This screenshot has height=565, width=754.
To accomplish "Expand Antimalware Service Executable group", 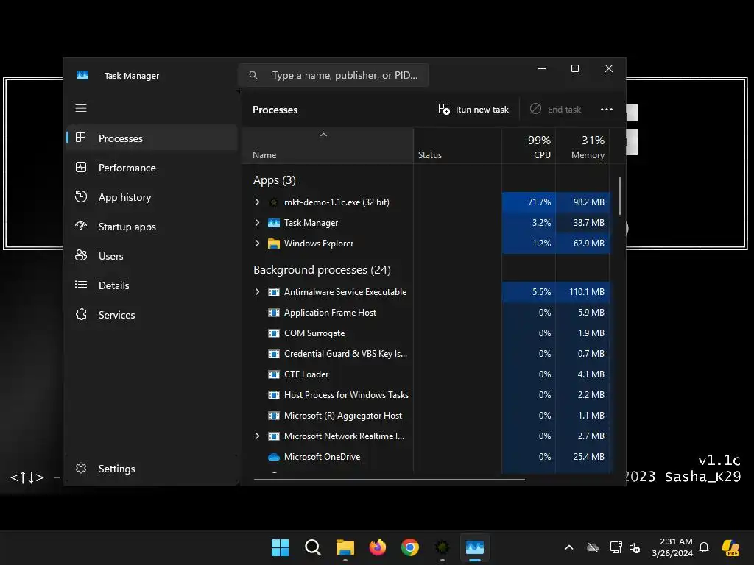I will [257, 292].
